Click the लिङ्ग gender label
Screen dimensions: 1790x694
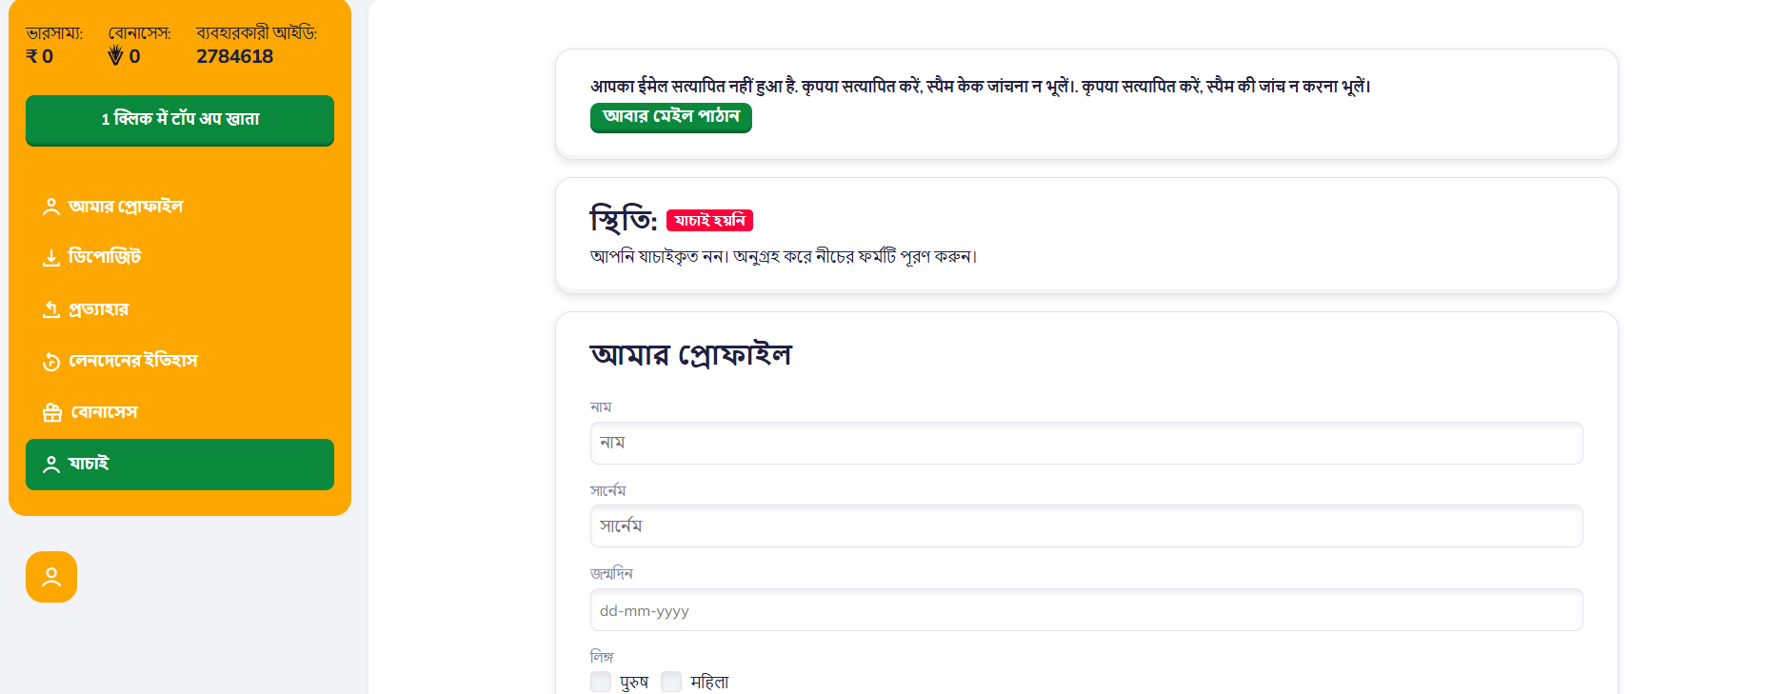[602, 657]
